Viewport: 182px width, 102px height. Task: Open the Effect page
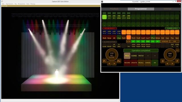153,38
